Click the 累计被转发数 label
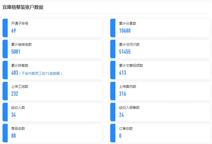This screenshot has width=212, height=144. [x=22, y=44]
